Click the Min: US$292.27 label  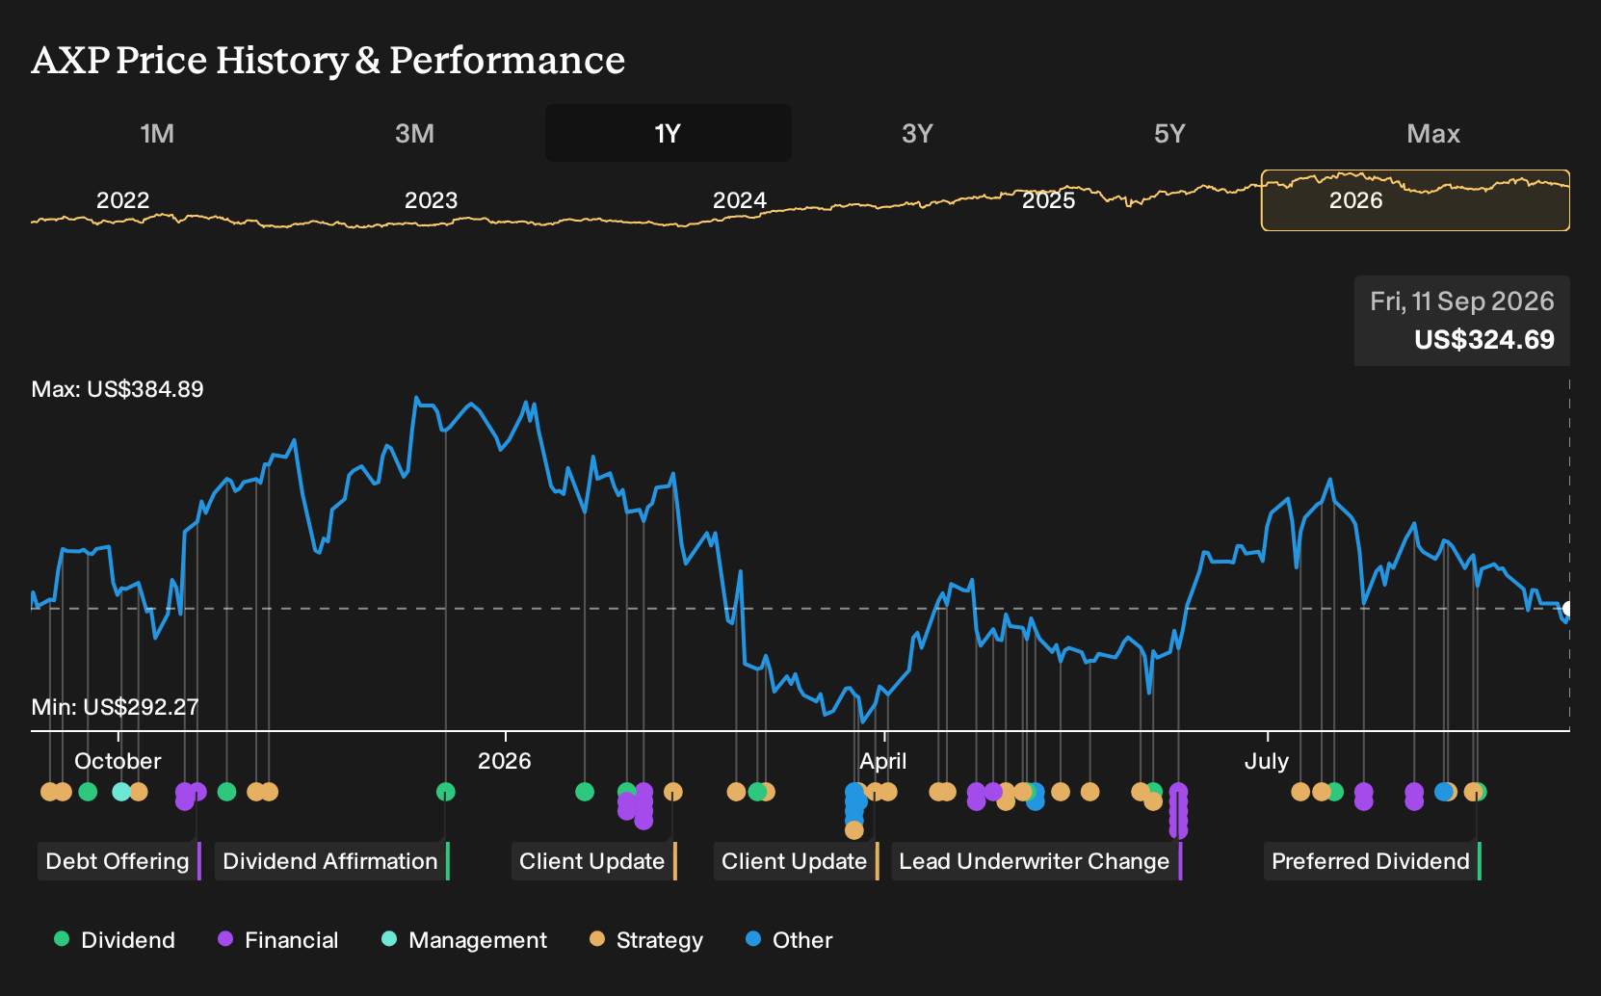coord(115,707)
